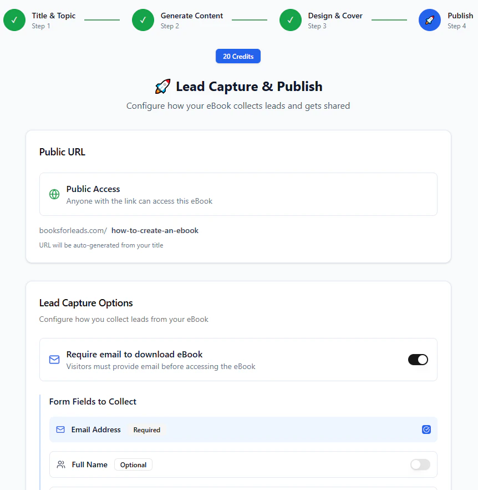This screenshot has height=490, width=478.
Task: Click the blue check toggle on Email Address row
Action: click(x=426, y=430)
